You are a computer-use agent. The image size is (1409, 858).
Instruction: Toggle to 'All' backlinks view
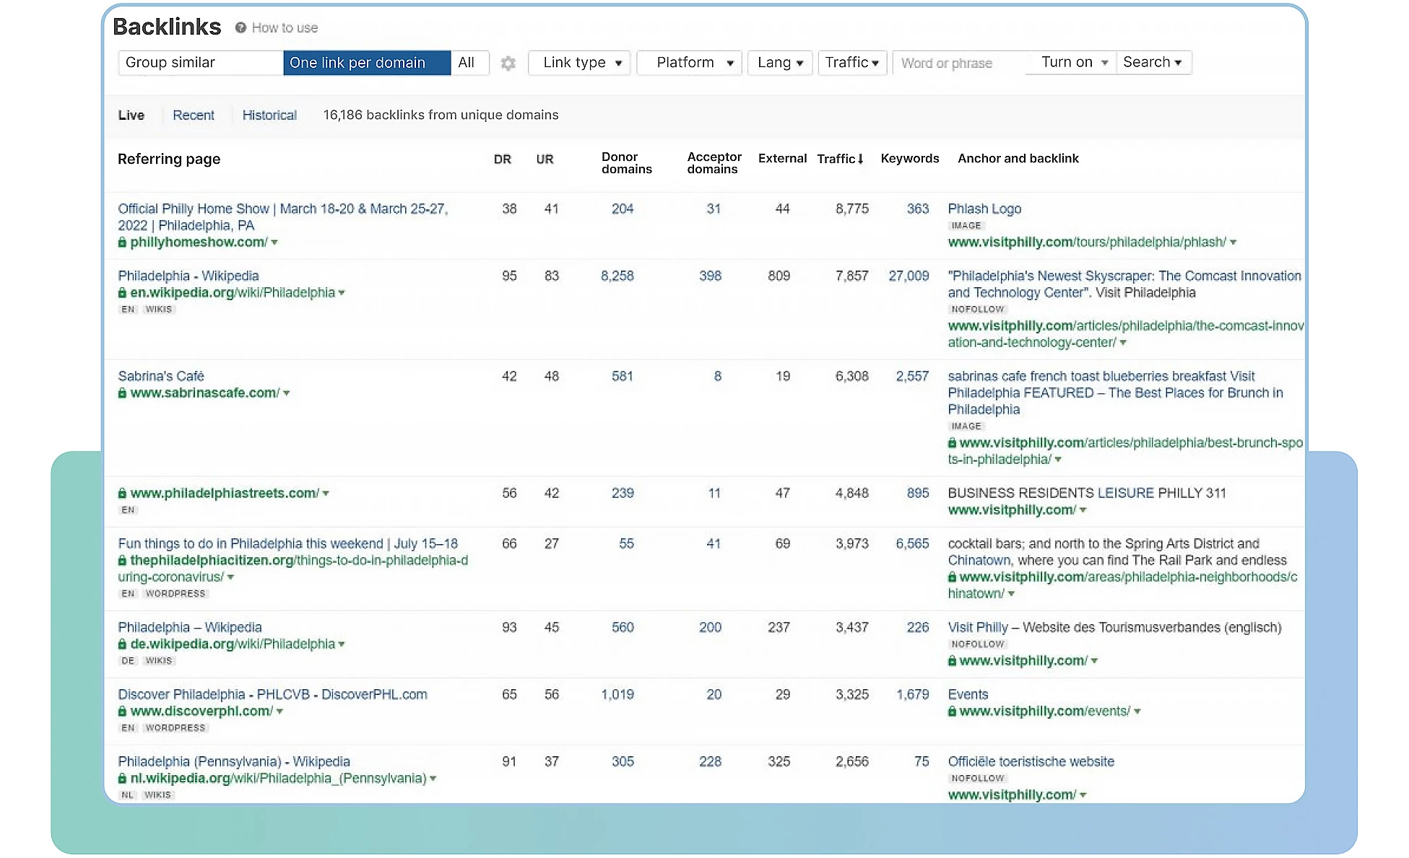(465, 62)
